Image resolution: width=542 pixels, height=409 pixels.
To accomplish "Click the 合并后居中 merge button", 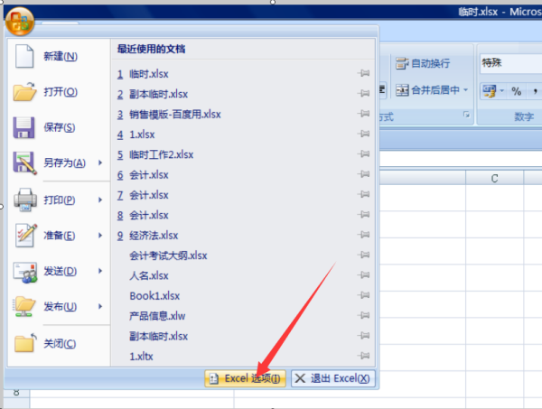I will (x=427, y=90).
